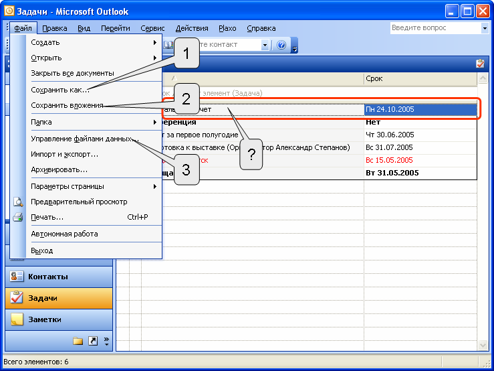Open the Заметки navigation pane
The width and height of the screenshot is (494, 371).
click(59, 319)
